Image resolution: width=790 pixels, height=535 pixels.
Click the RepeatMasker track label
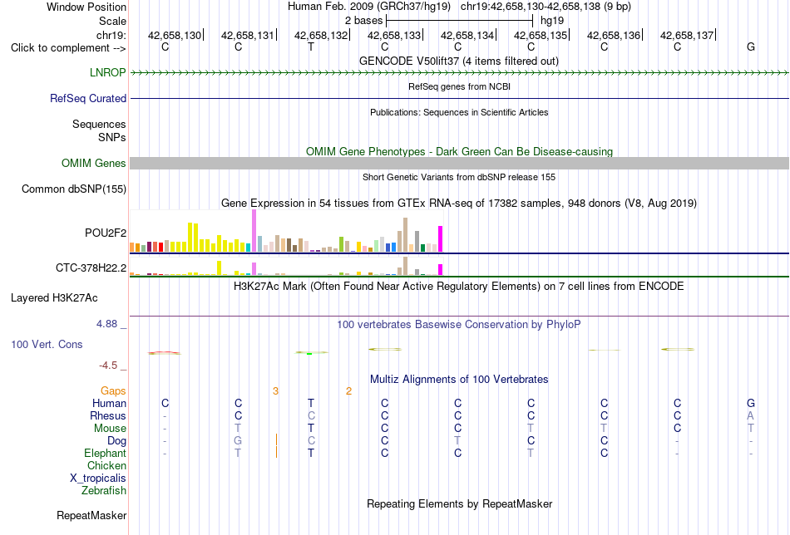pos(91,515)
